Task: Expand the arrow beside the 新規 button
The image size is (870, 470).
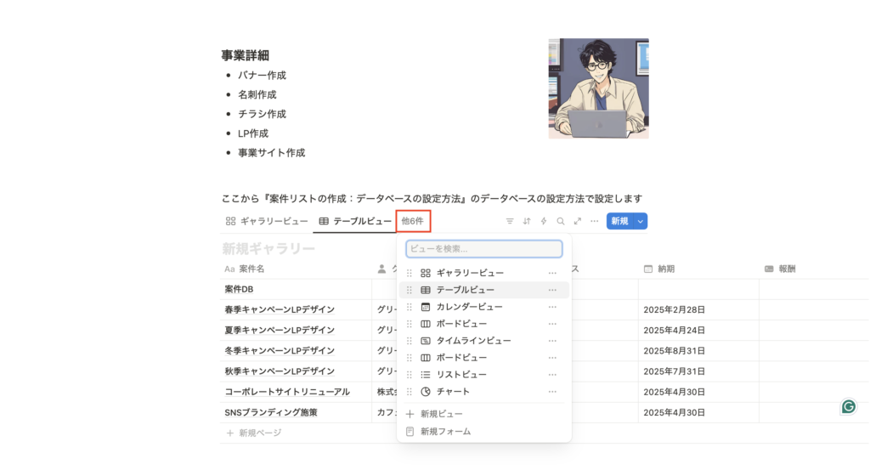Action: 641,221
